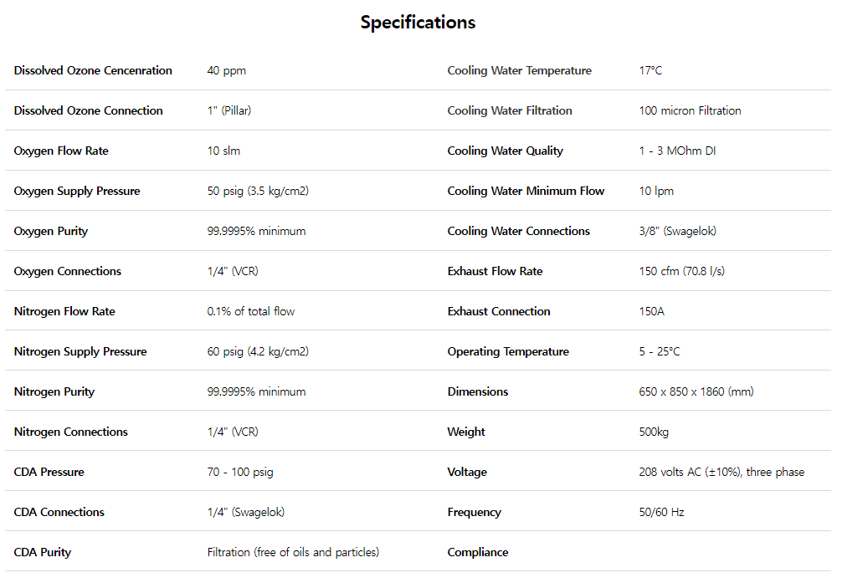The width and height of the screenshot is (842, 583).
Task: Click the Cooling Water Minimum Flow label
Action: [x=526, y=192]
